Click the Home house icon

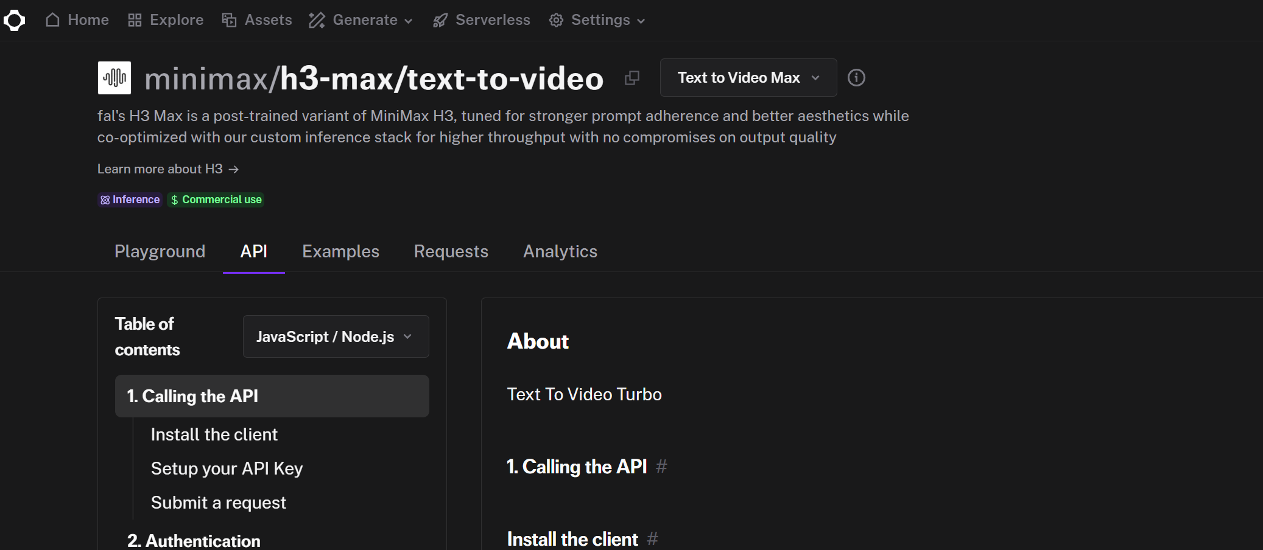click(53, 20)
